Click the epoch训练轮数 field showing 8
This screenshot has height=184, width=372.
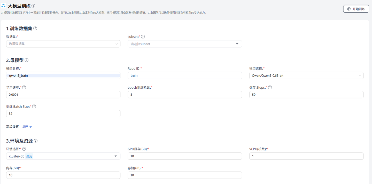click(185, 95)
